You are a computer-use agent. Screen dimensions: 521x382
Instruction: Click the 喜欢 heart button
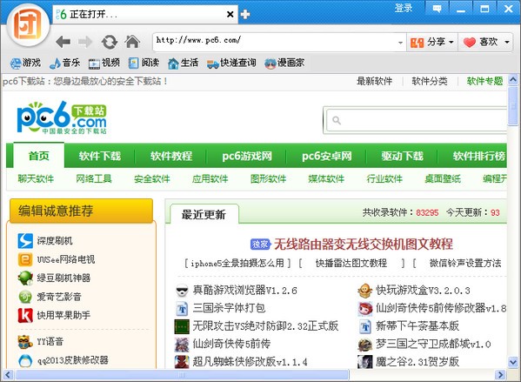click(x=480, y=42)
